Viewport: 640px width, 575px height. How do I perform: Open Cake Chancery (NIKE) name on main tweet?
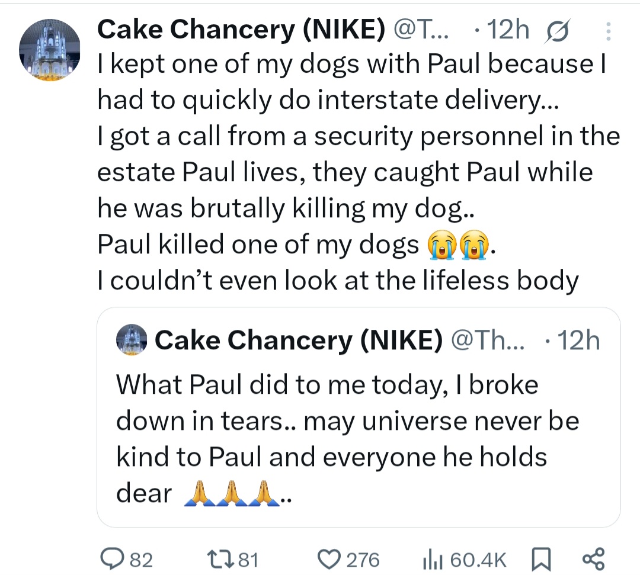tap(240, 30)
